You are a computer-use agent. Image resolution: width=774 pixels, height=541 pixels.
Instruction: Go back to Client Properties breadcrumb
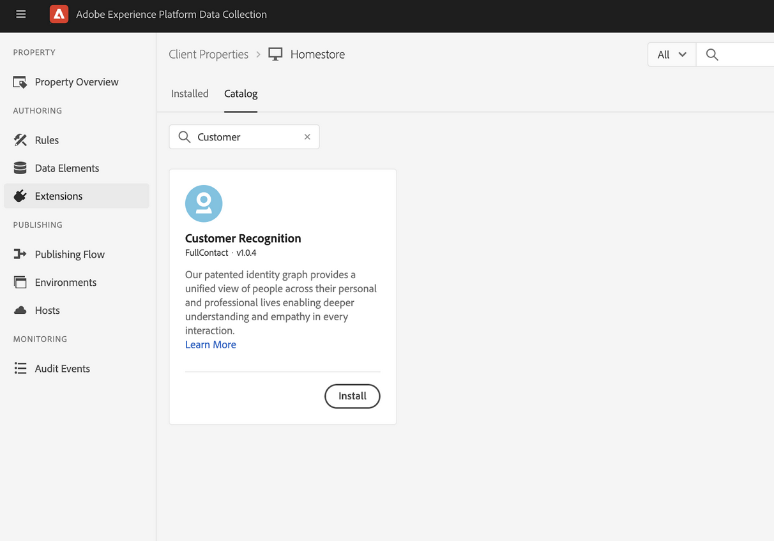[x=208, y=54]
